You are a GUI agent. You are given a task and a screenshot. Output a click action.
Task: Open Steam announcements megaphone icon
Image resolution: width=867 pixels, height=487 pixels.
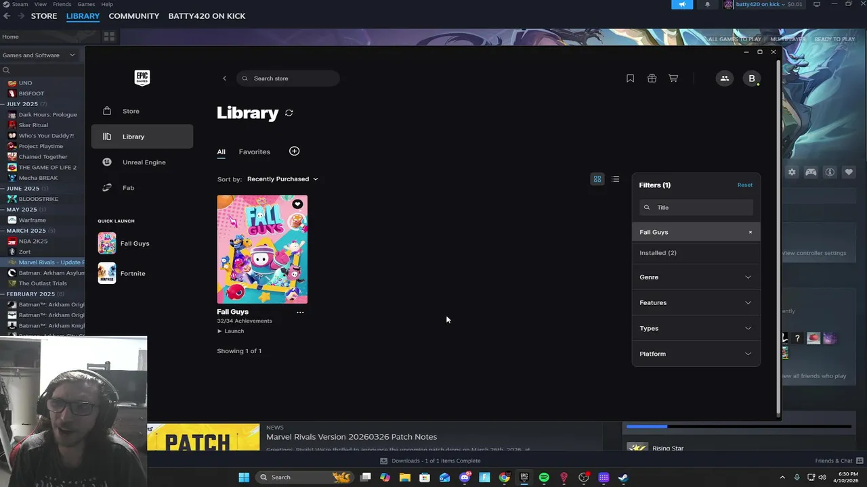tap(682, 5)
